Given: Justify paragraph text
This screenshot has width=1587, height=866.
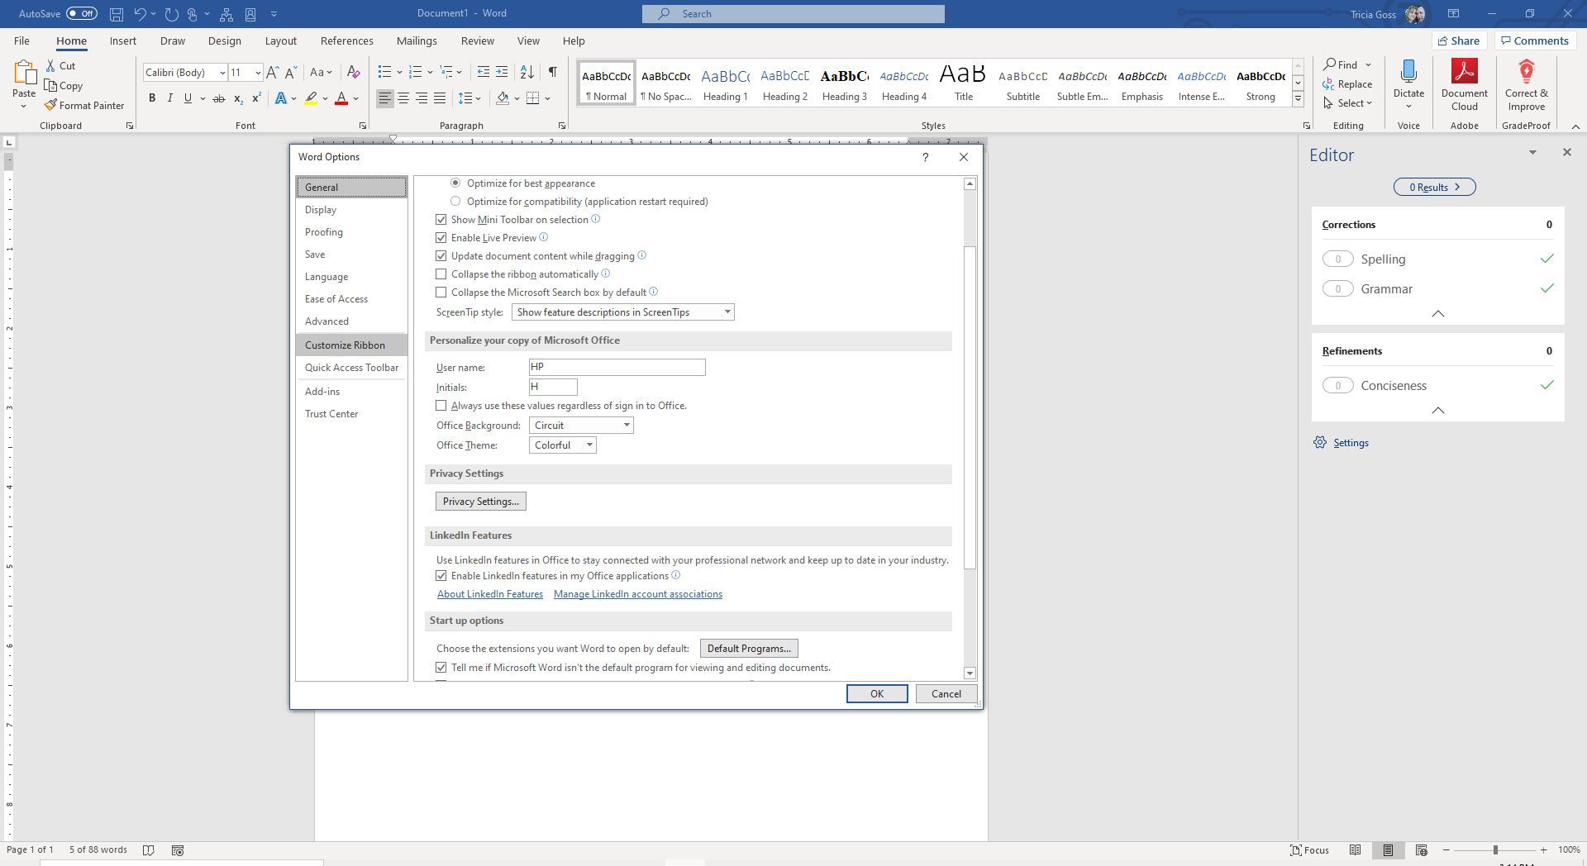Looking at the screenshot, I should 440,98.
